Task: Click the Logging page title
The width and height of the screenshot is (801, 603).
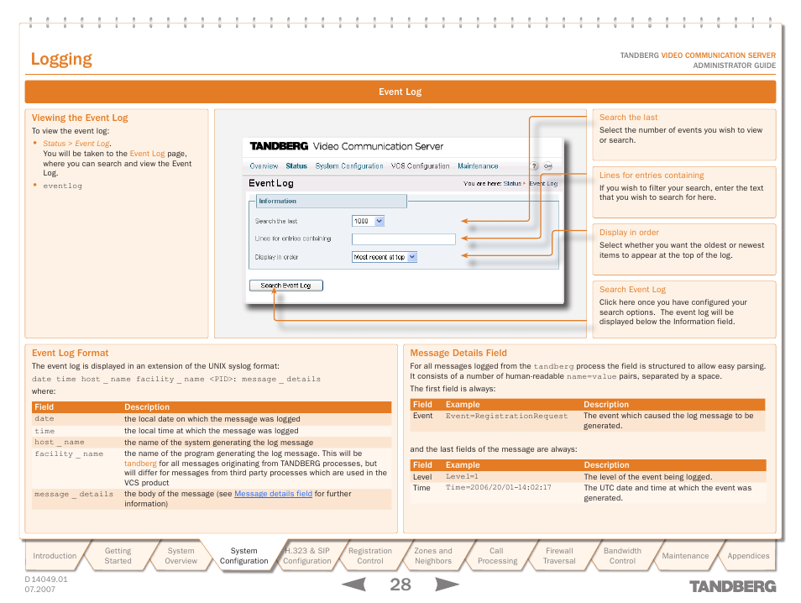Action: [61, 60]
